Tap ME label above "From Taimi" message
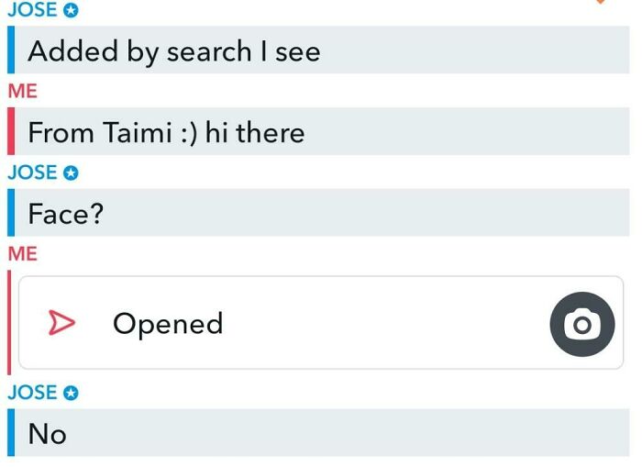This screenshot has width=642, height=467. coord(22,92)
